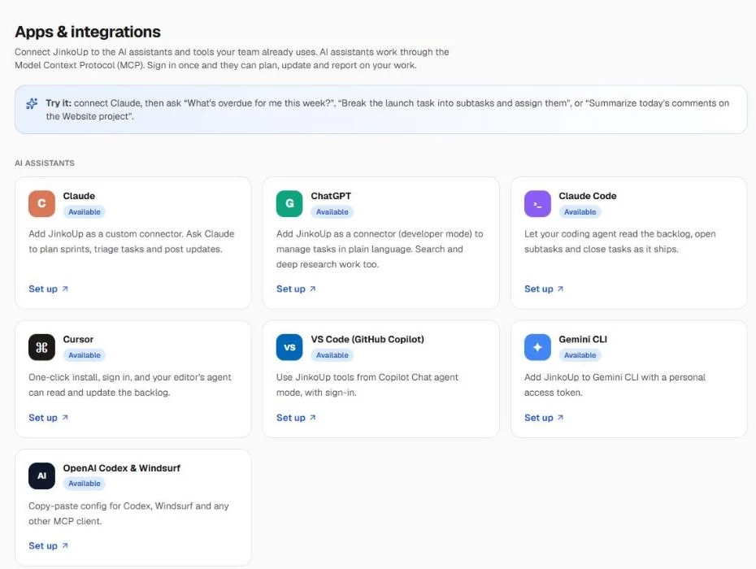
Task: Click the sparkle icon in the Try it banner
Action: coord(32,104)
